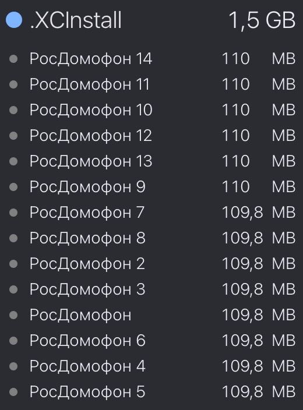Click the gray bullet beside РосДомофон 6

pyautogui.click(x=13, y=341)
